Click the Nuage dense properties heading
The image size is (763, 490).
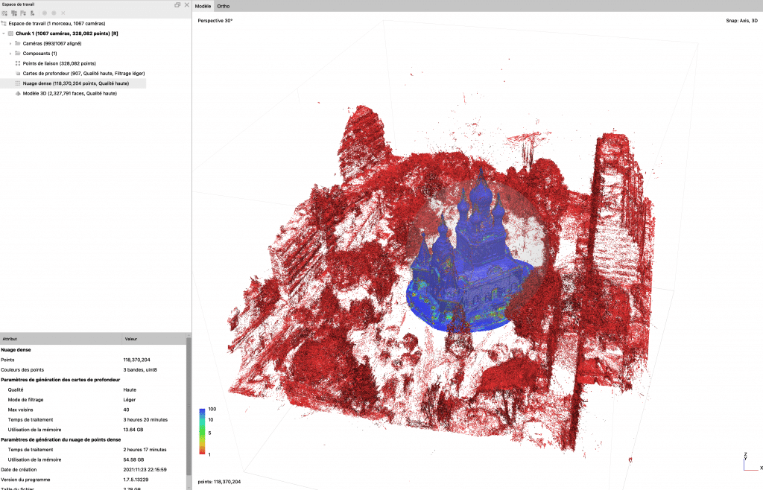[16, 349]
